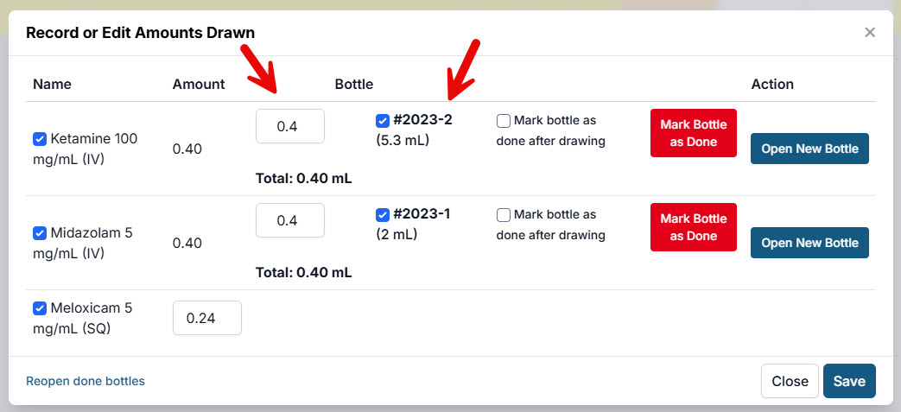Click the Ketamine drawn amount input field
The image size is (901, 412).
pos(290,126)
